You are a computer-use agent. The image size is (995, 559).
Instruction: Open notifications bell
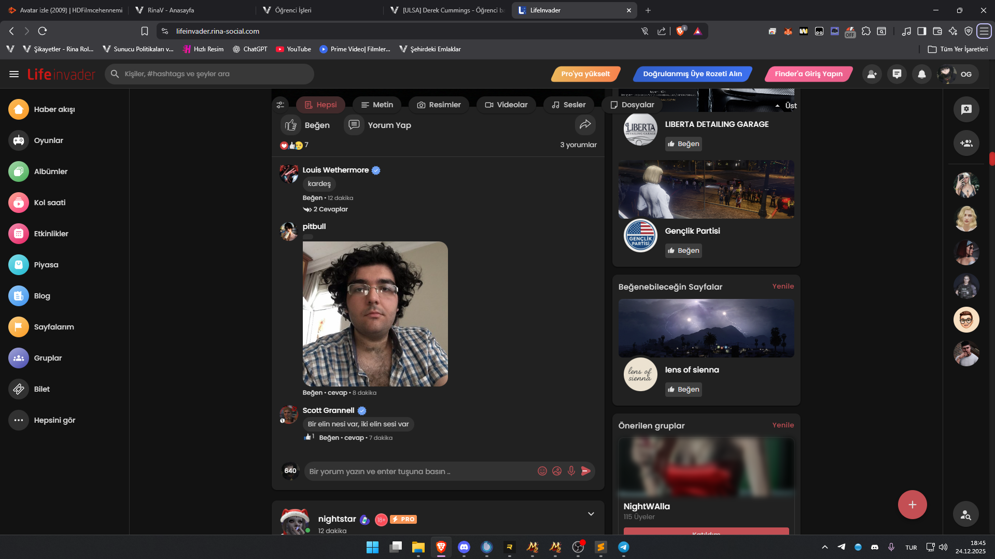coord(922,74)
